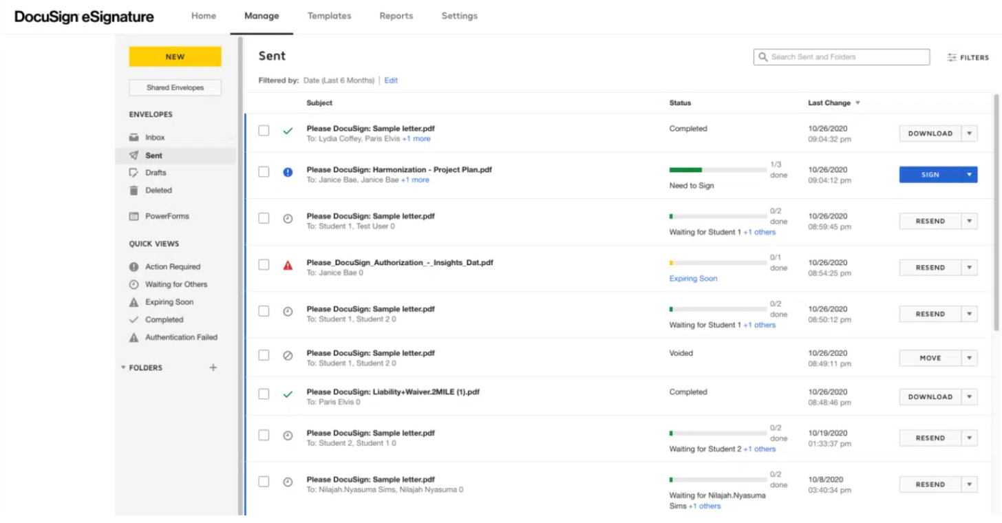This screenshot has width=1002, height=523.
Task: Click the Waiting for Others clock icon
Action: [134, 284]
